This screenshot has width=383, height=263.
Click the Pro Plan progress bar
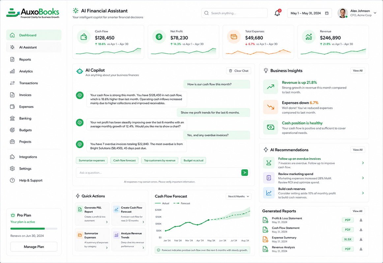34,228
